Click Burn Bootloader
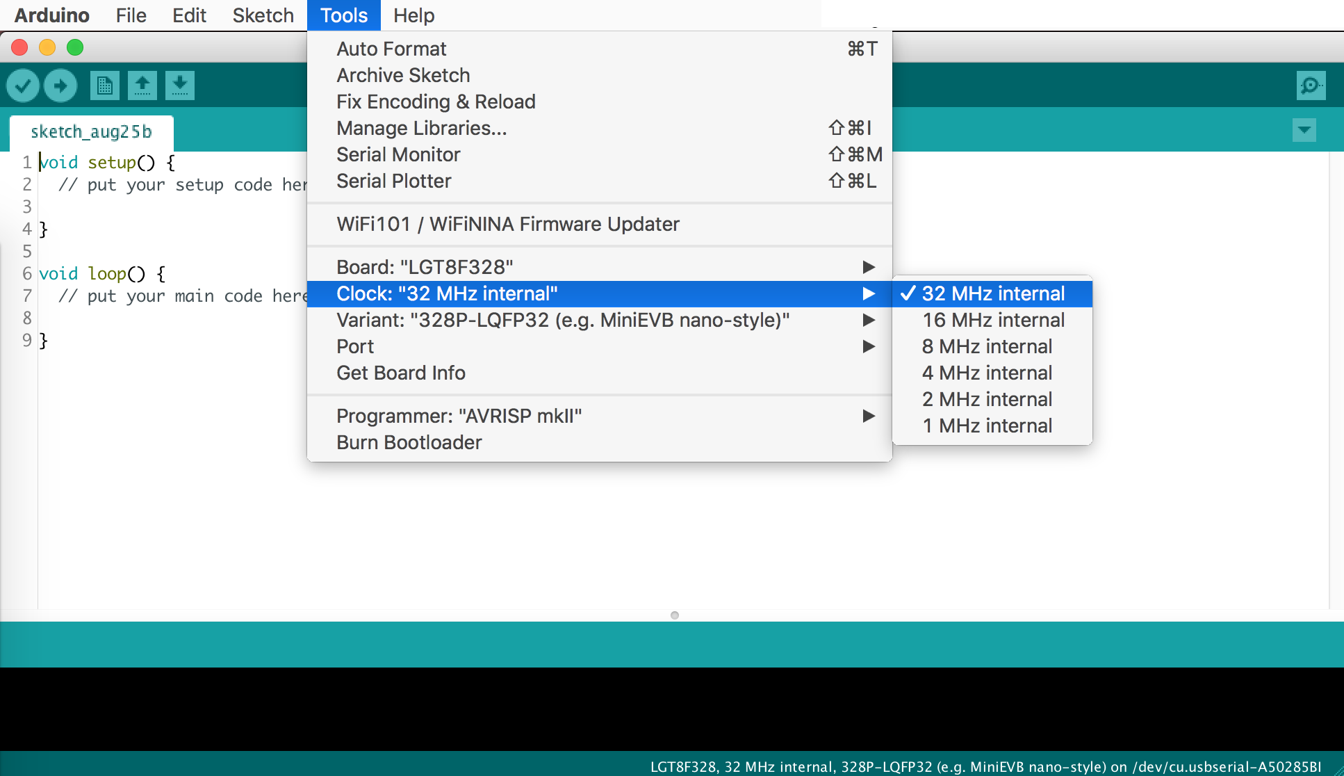This screenshot has width=1344, height=776. point(409,442)
